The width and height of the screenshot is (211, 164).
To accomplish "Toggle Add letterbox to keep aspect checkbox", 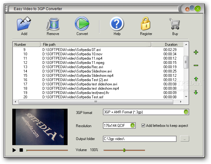I will click(x=143, y=126).
